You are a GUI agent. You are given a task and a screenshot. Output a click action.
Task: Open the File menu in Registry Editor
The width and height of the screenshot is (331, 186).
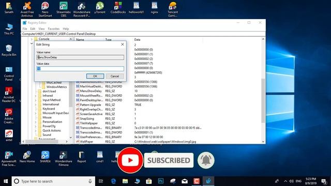25,29
